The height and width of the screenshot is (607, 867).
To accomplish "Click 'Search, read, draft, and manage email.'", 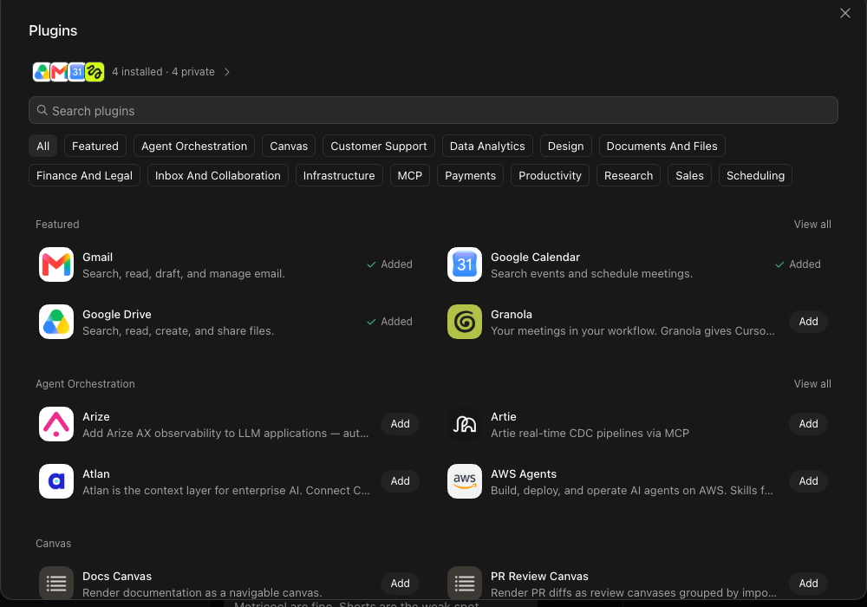I will 184,274.
